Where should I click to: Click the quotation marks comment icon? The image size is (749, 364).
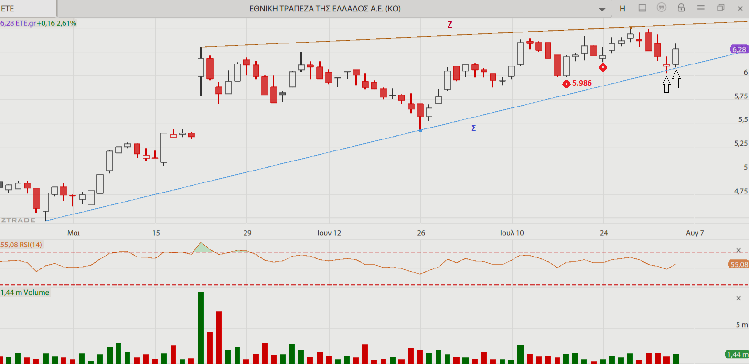coord(662,8)
